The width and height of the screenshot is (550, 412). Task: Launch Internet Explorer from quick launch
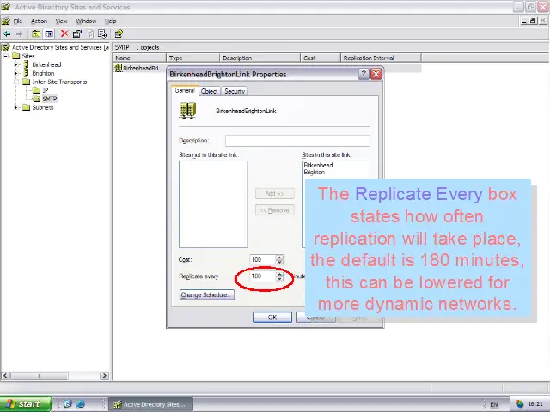[x=81, y=403]
